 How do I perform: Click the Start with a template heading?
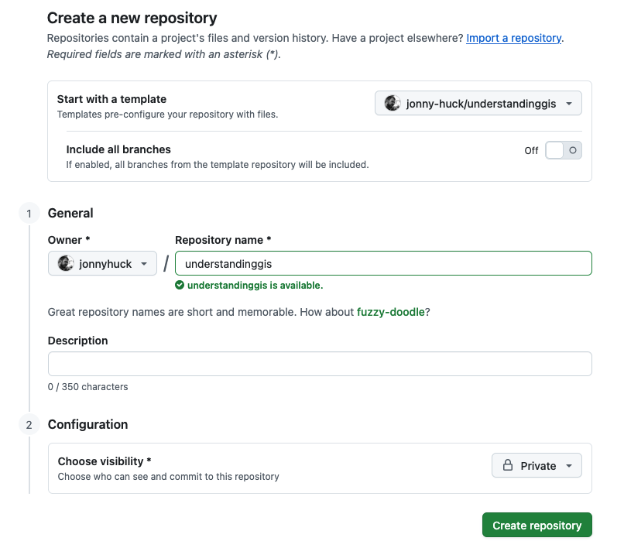pyautogui.click(x=111, y=99)
